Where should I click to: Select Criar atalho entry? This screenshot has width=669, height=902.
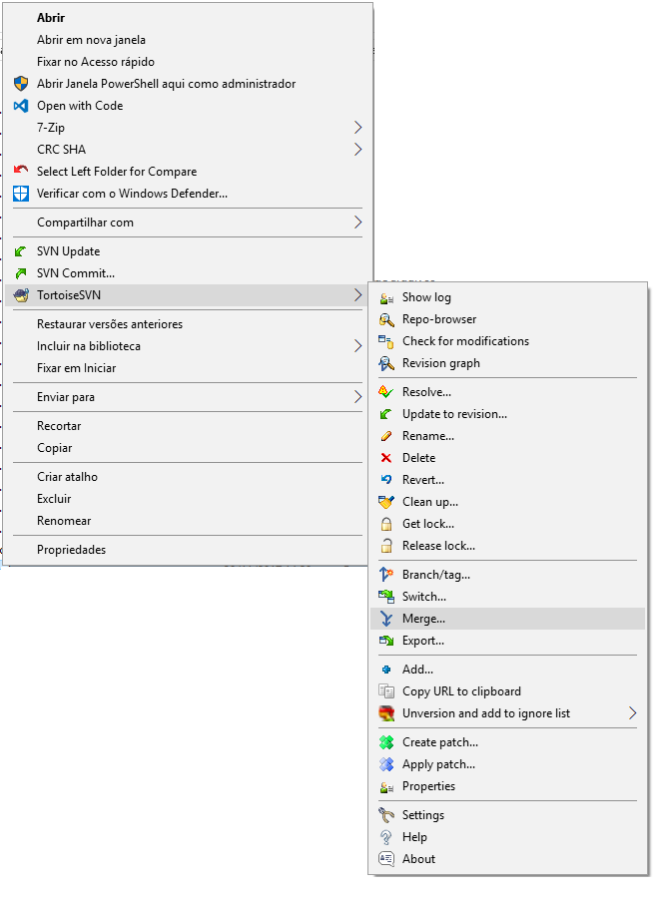click(188, 477)
